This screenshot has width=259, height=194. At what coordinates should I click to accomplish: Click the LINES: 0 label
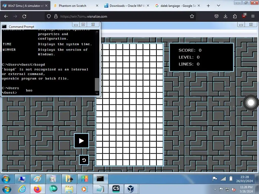tap(189, 64)
